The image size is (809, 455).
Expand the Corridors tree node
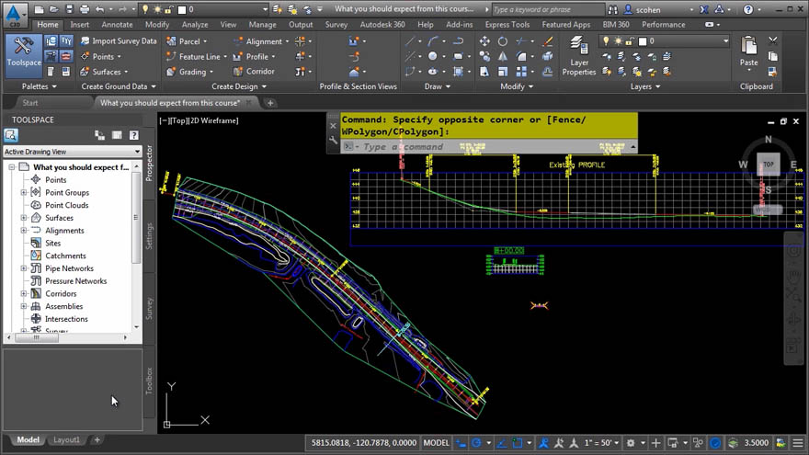pos(24,293)
